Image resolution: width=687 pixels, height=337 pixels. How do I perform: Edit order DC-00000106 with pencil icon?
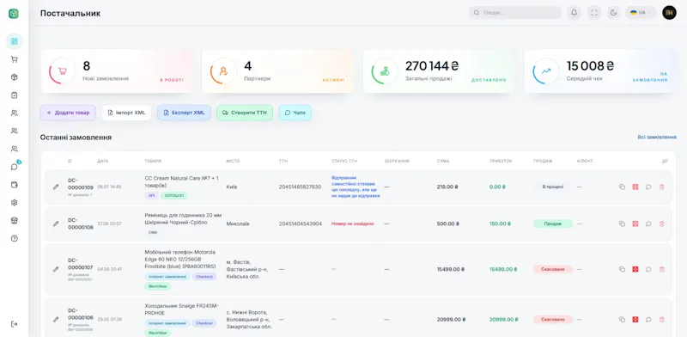pos(56,320)
